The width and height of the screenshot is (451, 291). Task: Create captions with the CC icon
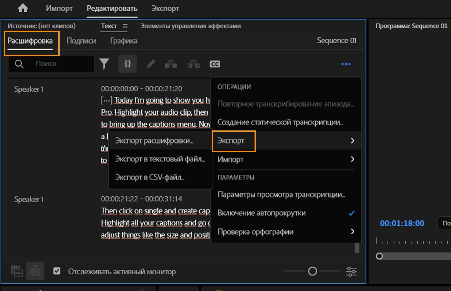coord(215,64)
